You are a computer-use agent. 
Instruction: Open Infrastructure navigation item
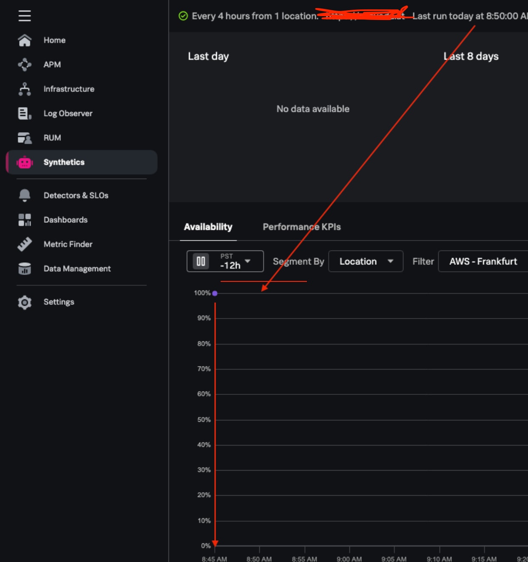pos(69,89)
